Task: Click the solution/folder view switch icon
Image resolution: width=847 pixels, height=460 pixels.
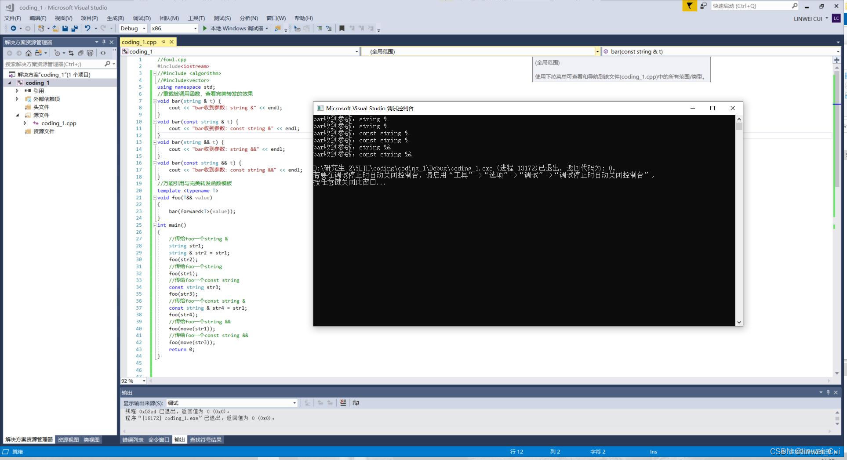Action: point(38,53)
